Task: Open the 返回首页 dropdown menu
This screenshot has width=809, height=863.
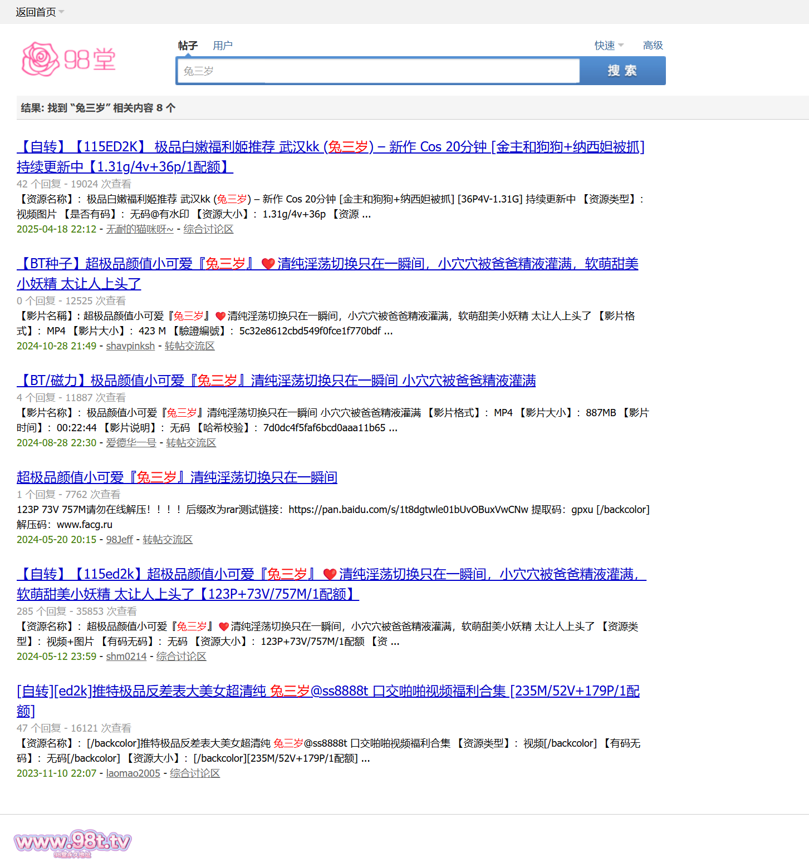Action: pos(40,12)
